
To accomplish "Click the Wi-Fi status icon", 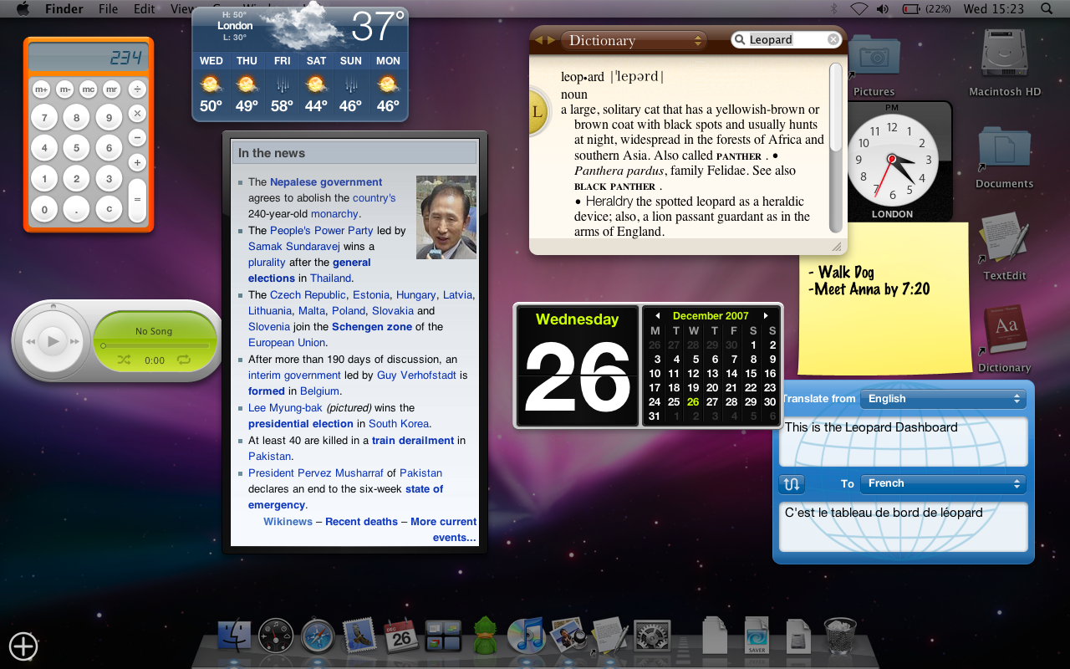I will pyautogui.click(x=859, y=8).
